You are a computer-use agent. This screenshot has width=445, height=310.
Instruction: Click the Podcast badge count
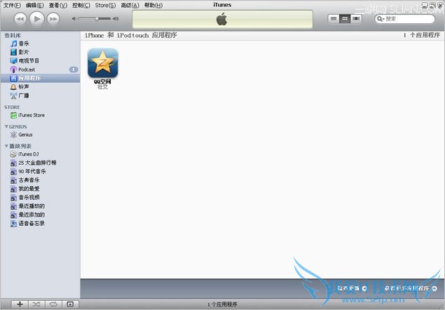74,69
